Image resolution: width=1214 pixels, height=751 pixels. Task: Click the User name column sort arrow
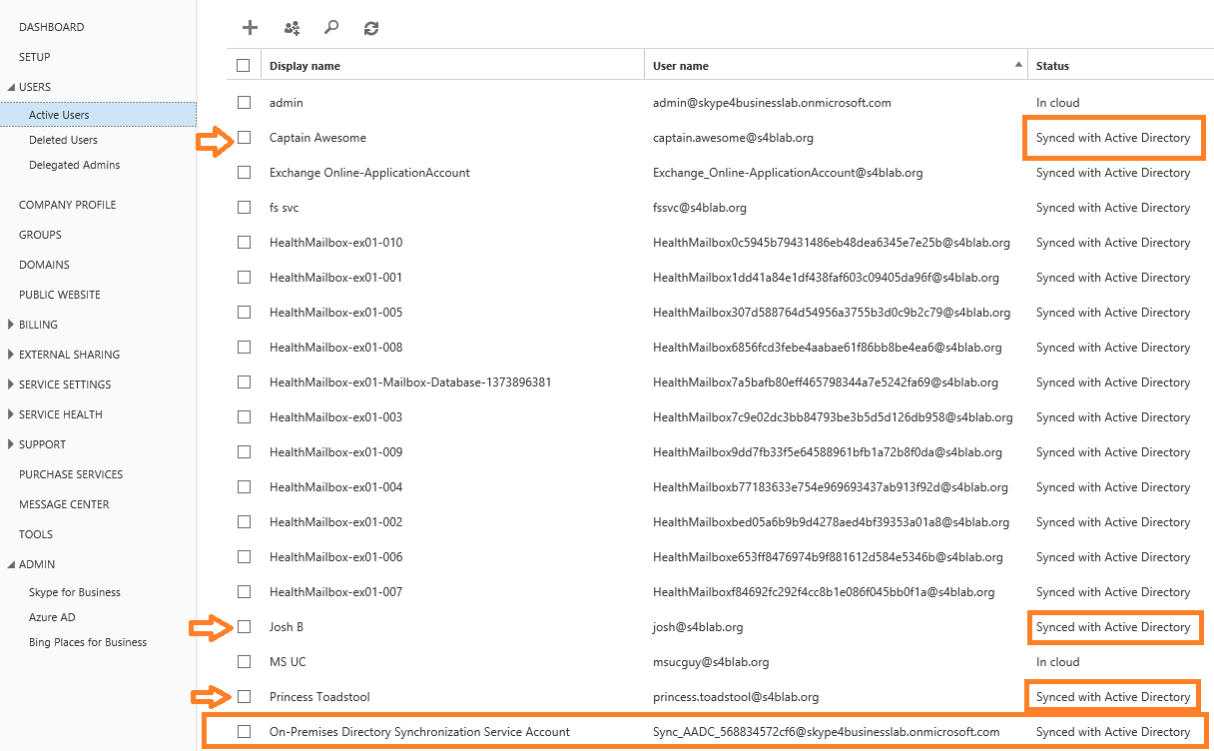1018,64
